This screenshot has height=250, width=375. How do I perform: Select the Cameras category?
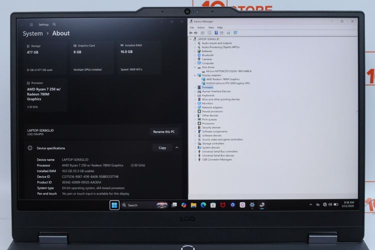pos(207,59)
